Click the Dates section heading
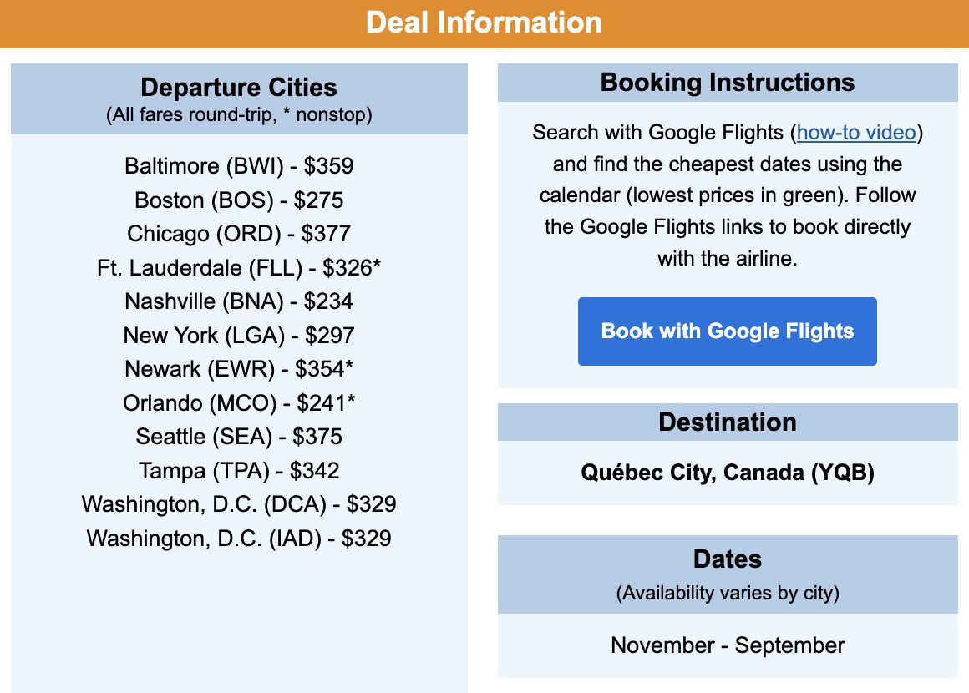The height and width of the screenshot is (693, 969). point(728,559)
